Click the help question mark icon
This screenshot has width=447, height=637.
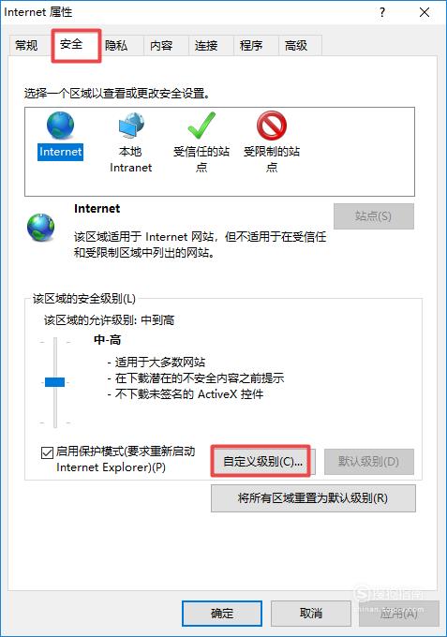382,12
